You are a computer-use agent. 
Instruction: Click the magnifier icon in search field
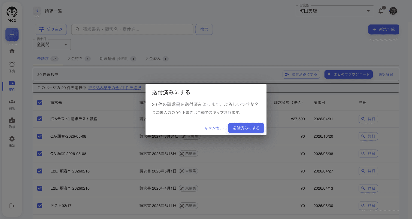click(78, 29)
